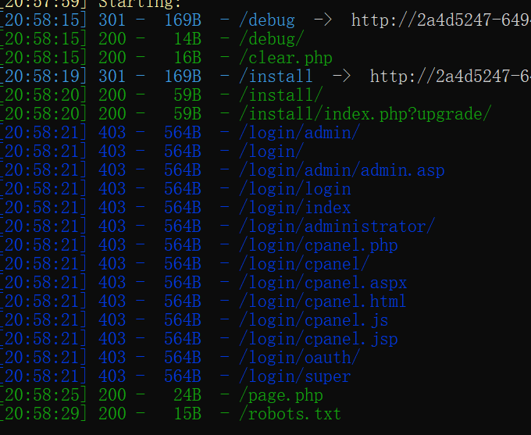Screen dimensions: 531x435
Task: Click the redirect URL after /debug
Action: pos(440,20)
